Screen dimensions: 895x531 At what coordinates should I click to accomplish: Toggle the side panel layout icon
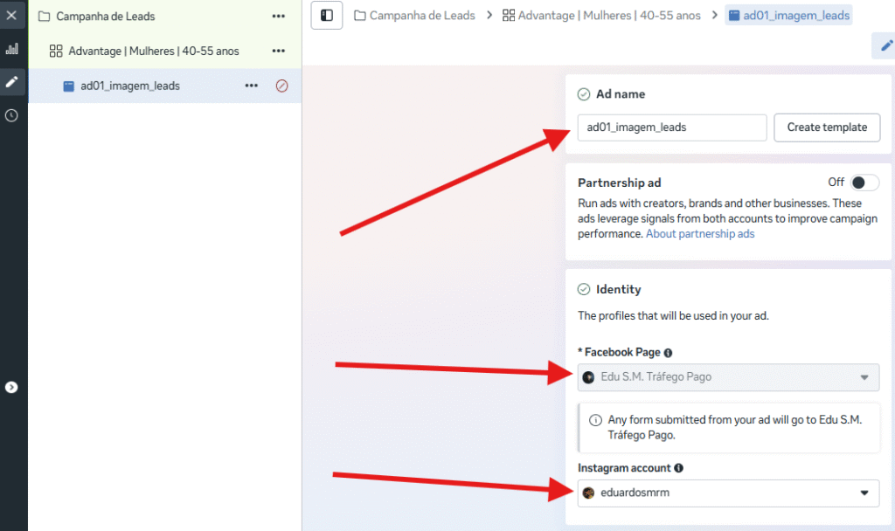tap(327, 16)
